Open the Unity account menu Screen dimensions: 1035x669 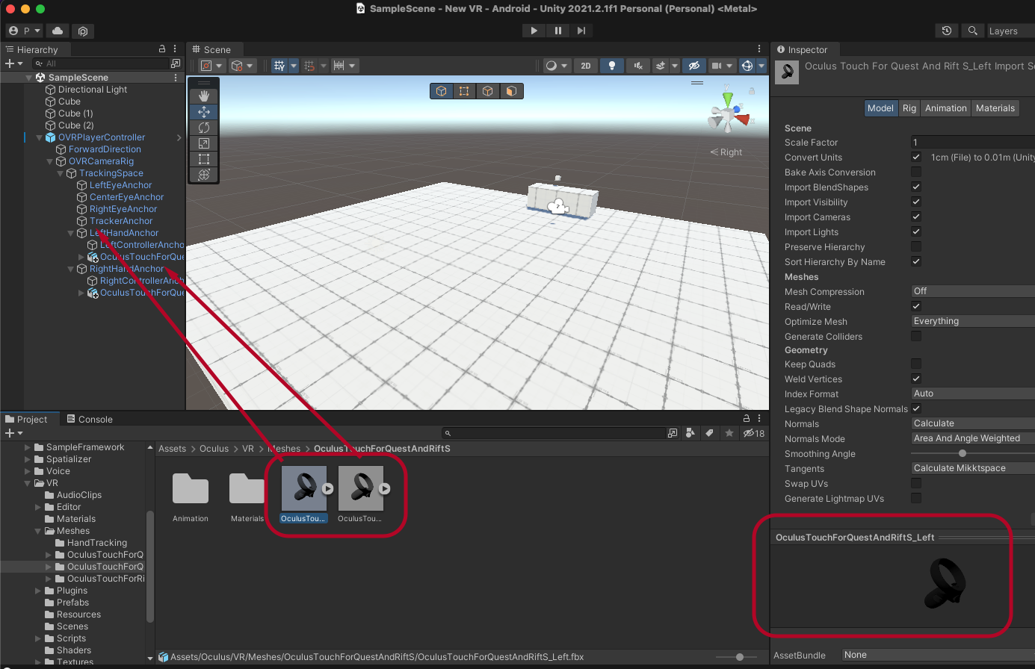[x=24, y=31]
